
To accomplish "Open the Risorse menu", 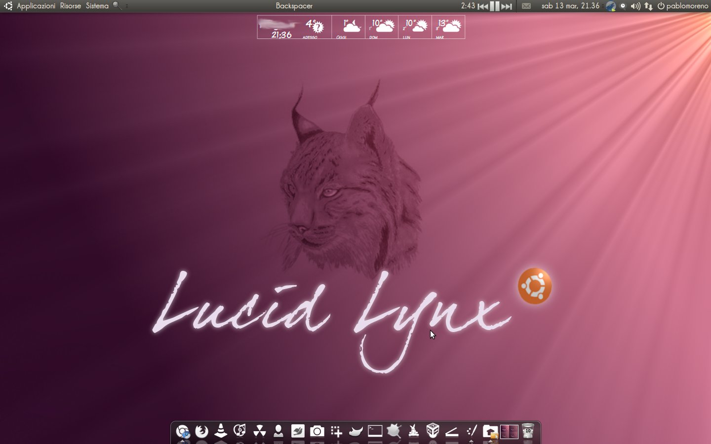I will (x=71, y=6).
